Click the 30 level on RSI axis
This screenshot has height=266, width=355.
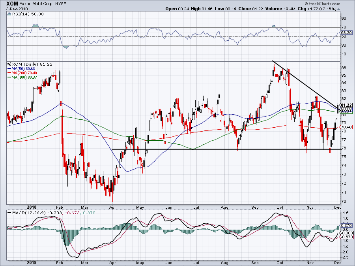pyautogui.click(x=344, y=45)
